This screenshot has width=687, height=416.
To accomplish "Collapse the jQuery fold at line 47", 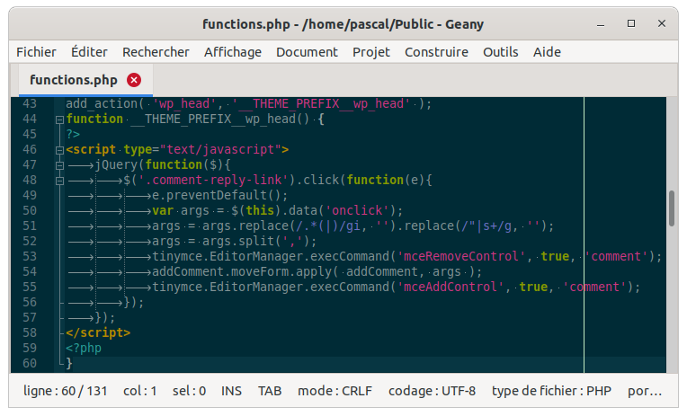I will [60, 165].
